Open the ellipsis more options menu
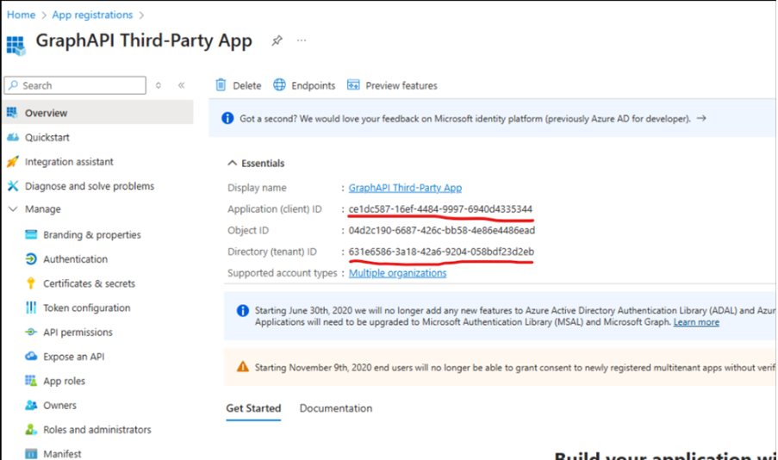Image resolution: width=778 pixels, height=460 pixels. point(302,40)
